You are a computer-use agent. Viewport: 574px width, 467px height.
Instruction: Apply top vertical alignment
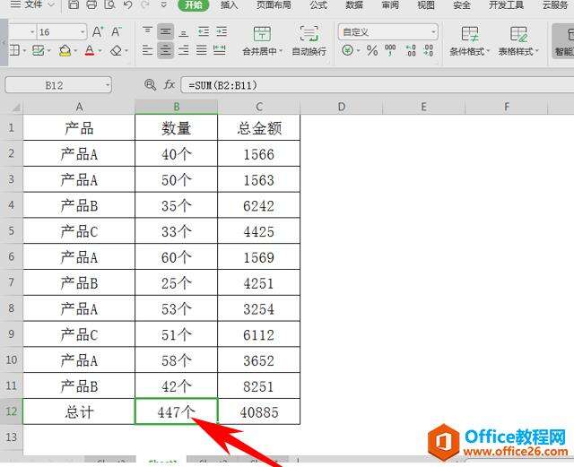pos(147,32)
